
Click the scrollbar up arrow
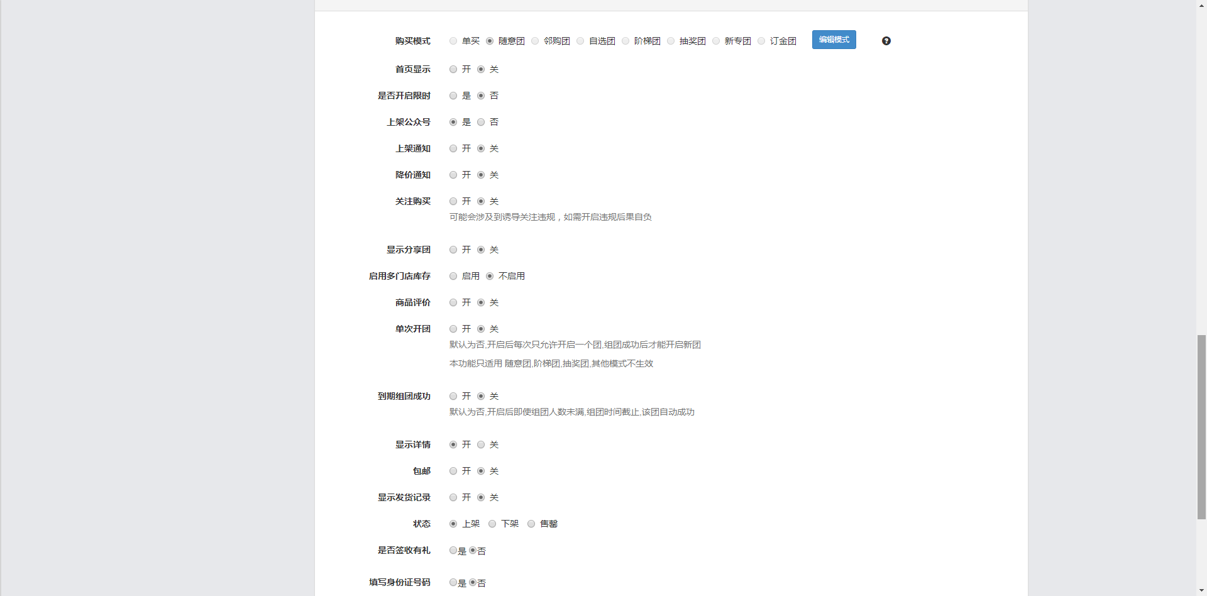point(1201,4)
